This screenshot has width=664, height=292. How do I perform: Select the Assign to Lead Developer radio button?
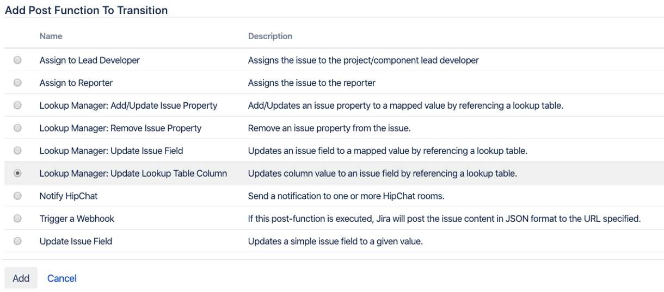pyautogui.click(x=17, y=60)
